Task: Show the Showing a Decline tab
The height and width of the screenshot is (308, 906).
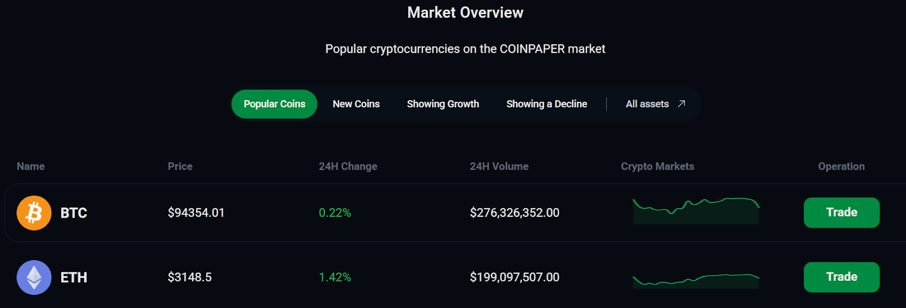Action: 546,104
